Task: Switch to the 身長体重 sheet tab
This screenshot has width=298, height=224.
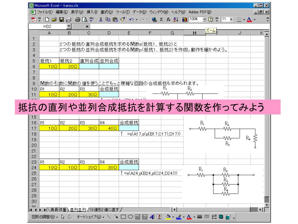Action: 58,210
